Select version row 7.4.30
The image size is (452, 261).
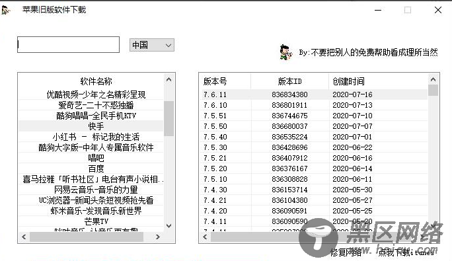point(314,190)
